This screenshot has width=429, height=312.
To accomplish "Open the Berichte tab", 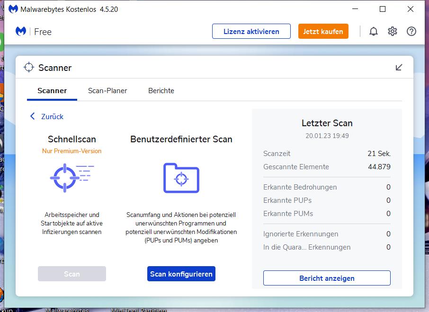I will pyautogui.click(x=161, y=91).
